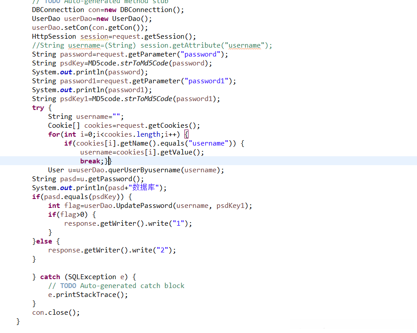Click the 'if(cookies[i].getName().equals' line

click(x=154, y=143)
